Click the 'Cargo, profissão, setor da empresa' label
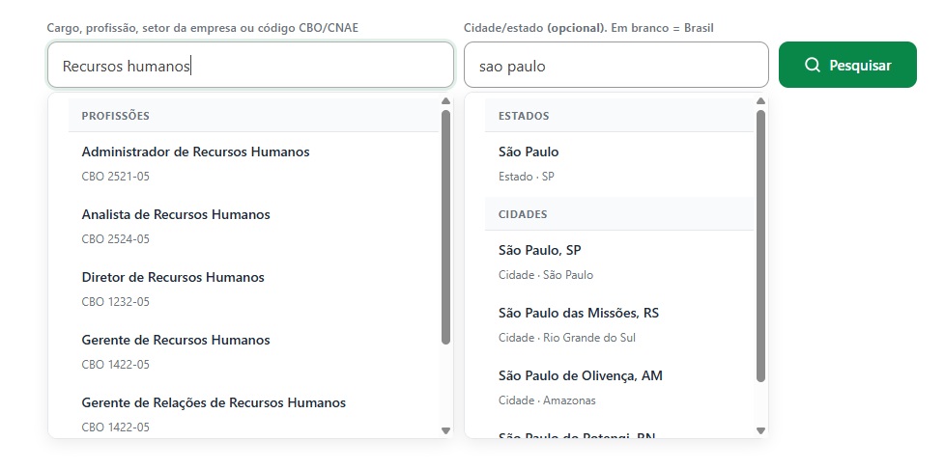 click(203, 28)
